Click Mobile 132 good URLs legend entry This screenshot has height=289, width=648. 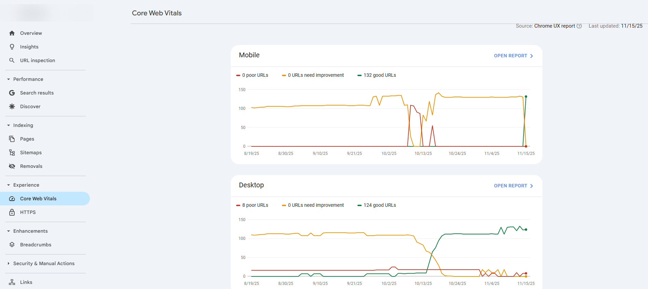[x=377, y=75]
